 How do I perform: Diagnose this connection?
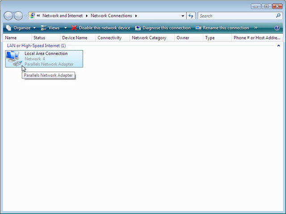coord(163,28)
